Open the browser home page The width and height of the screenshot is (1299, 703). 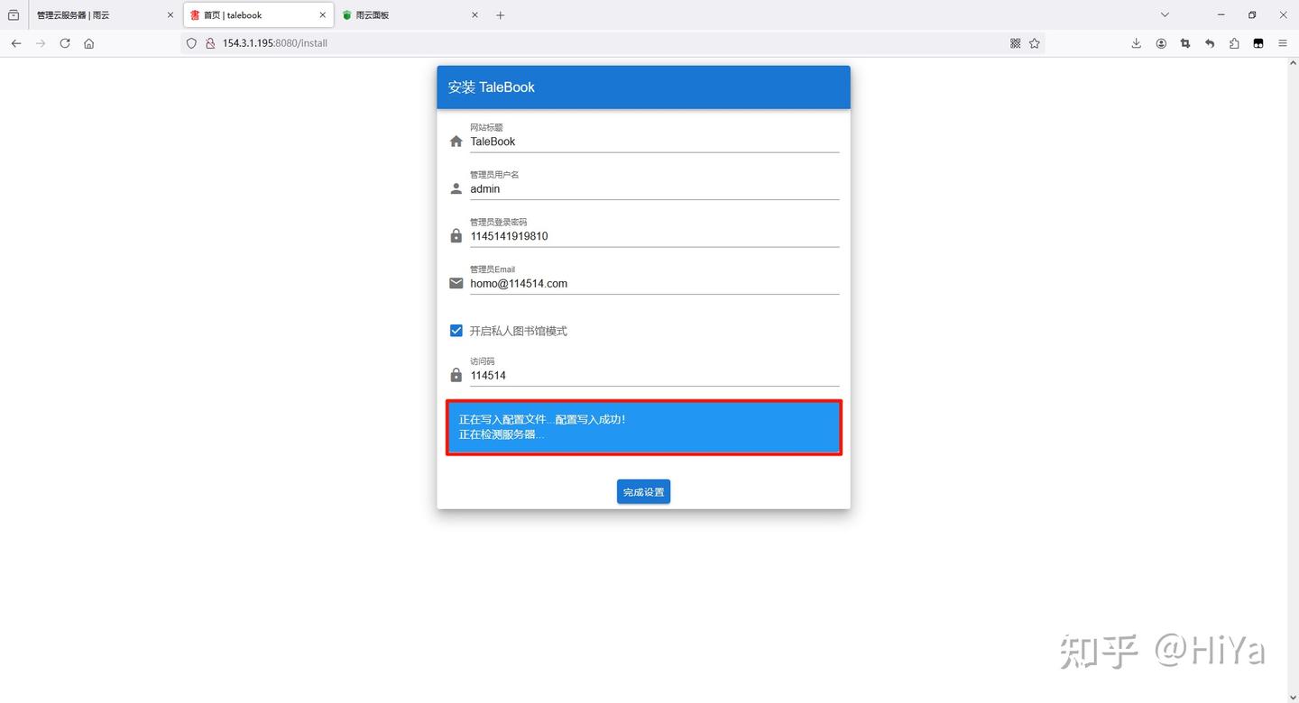[x=89, y=43]
